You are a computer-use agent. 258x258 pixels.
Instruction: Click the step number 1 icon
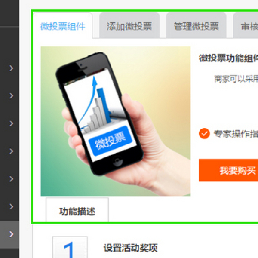click(70, 247)
